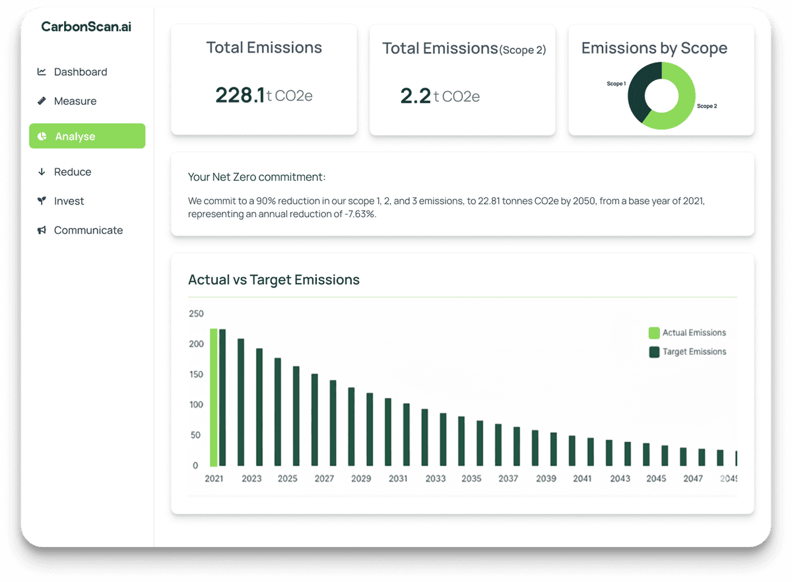Screen dimensions: 792x582
Task: Select the Total Emissions card
Action: [x=264, y=79]
